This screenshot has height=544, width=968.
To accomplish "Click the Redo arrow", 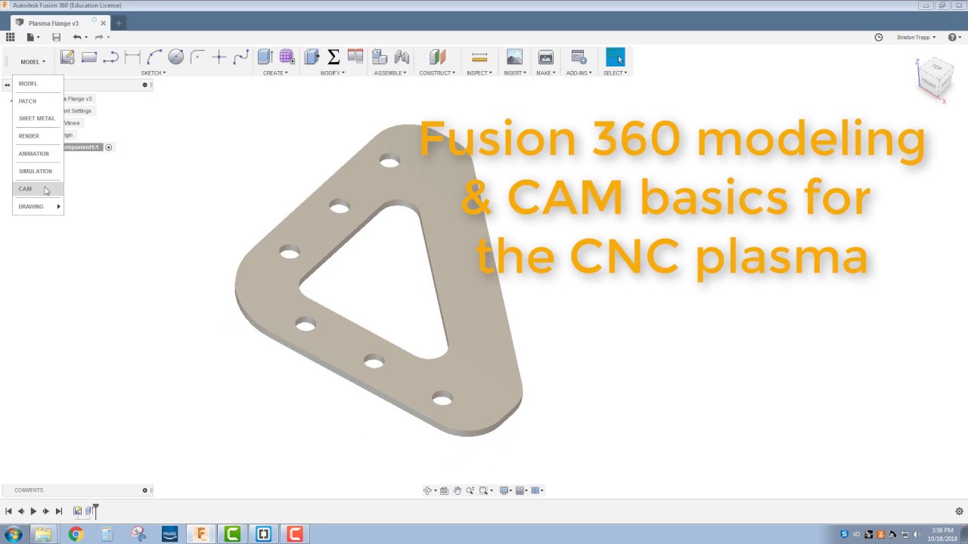I will click(98, 37).
